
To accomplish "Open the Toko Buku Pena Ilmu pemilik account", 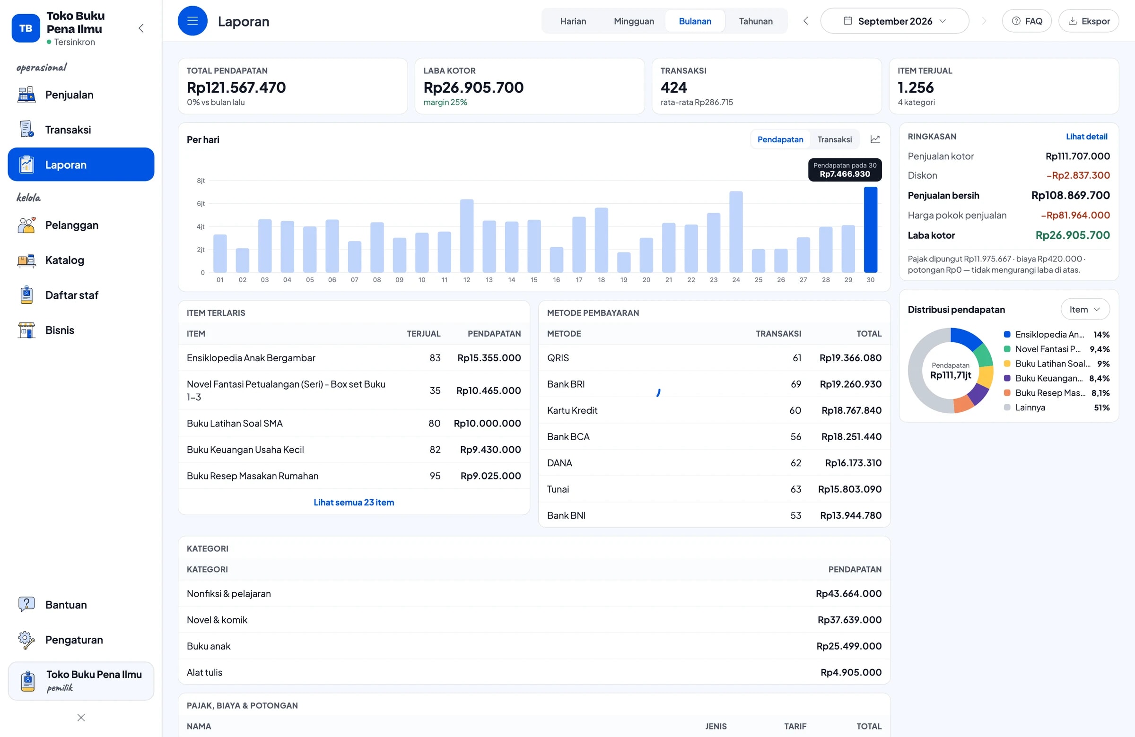I will pyautogui.click(x=81, y=681).
